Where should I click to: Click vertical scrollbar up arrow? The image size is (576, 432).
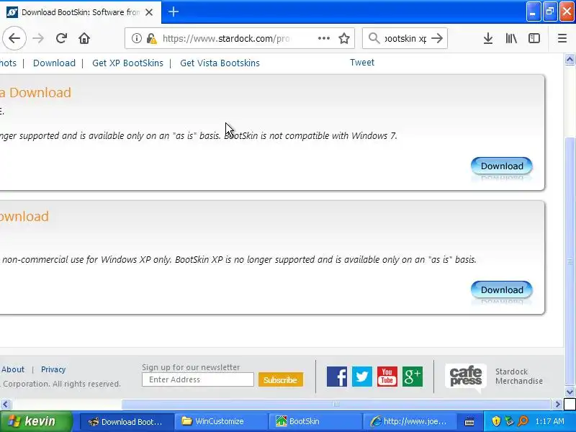coord(570,60)
